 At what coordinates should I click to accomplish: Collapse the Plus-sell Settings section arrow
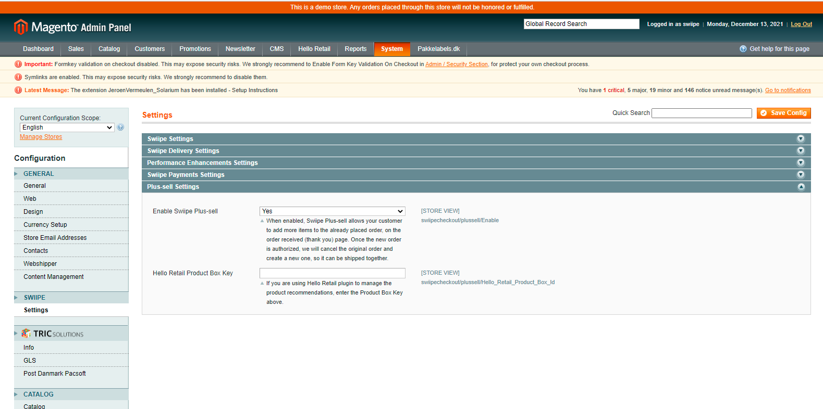point(801,187)
